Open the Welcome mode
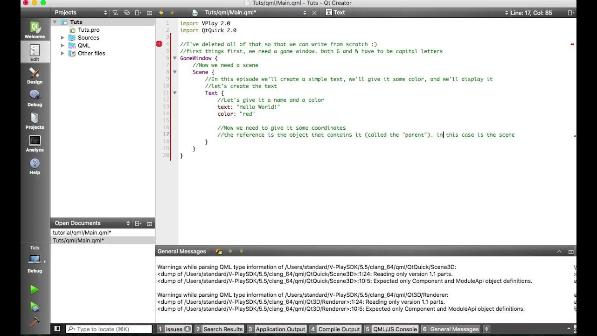The width and height of the screenshot is (597, 336). tap(35, 30)
